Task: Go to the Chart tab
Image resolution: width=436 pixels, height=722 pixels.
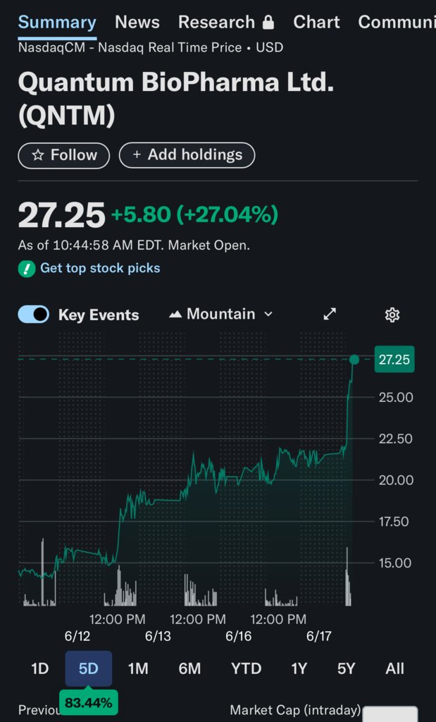Action: click(316, 22)
